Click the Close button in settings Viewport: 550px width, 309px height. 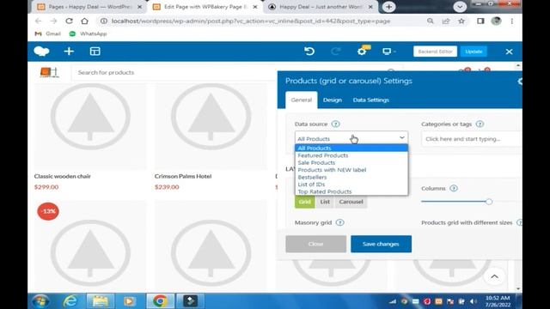coord(315,244)
